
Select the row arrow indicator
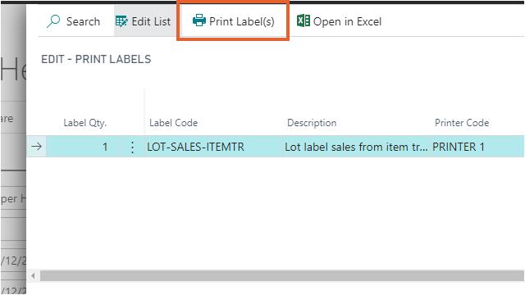tap(36, 147)
